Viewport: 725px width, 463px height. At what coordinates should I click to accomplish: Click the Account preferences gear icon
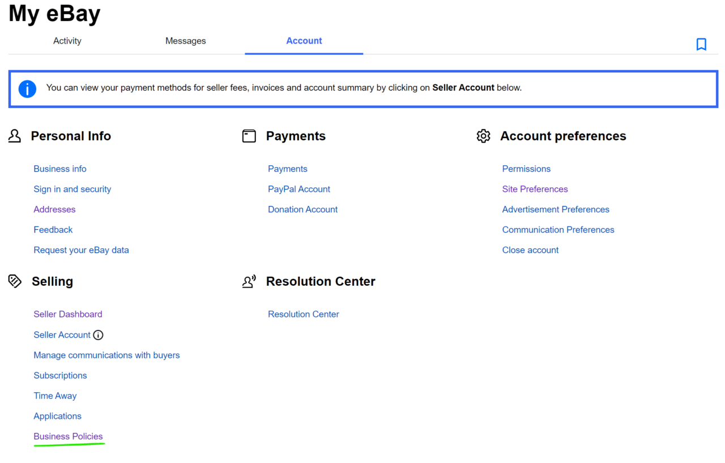click(x=483, y=135)
